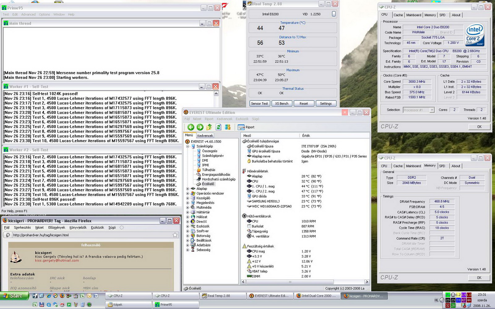Click Intel Core 2 Duo logo in CPU-Z

475,35
